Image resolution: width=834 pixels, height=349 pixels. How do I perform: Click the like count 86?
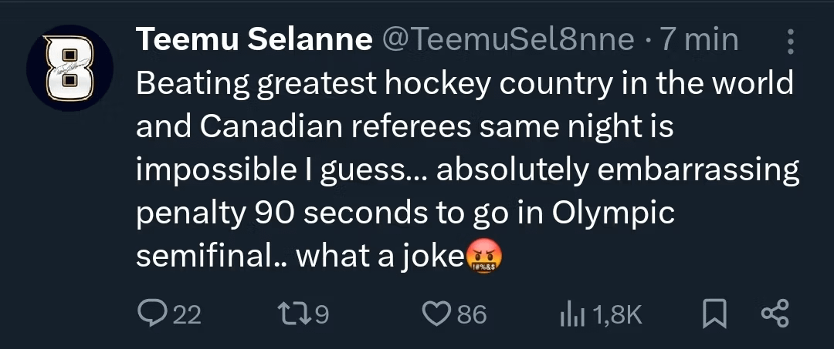pos(471,314)
